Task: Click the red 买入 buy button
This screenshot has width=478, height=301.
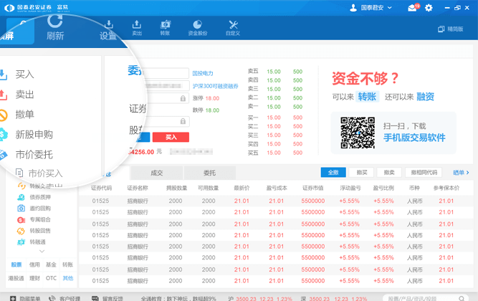Action: tap(171, 137)
